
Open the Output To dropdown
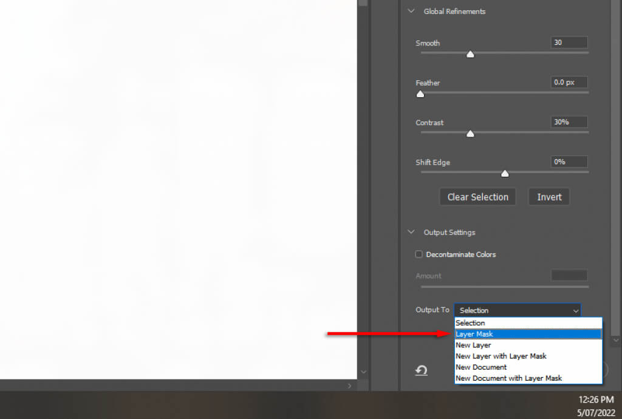pos(575,310)
